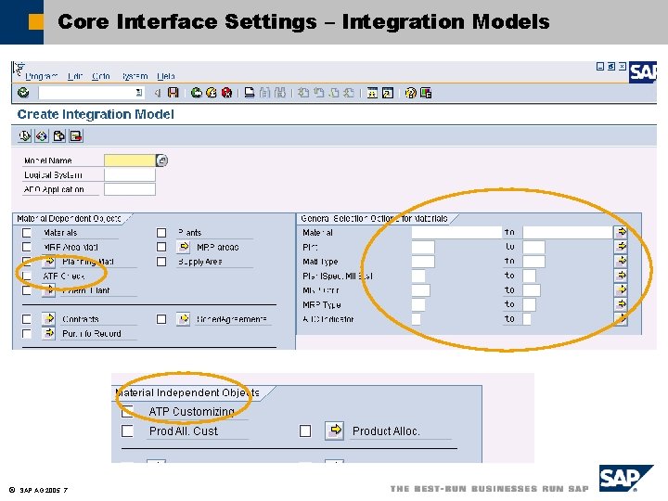Open the Edit menu
The height and width of the screenshot is (501, 668).
point(75,76)
